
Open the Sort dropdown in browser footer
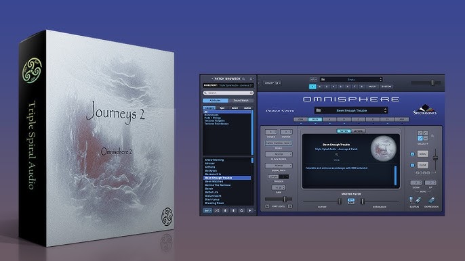(207, 210)
